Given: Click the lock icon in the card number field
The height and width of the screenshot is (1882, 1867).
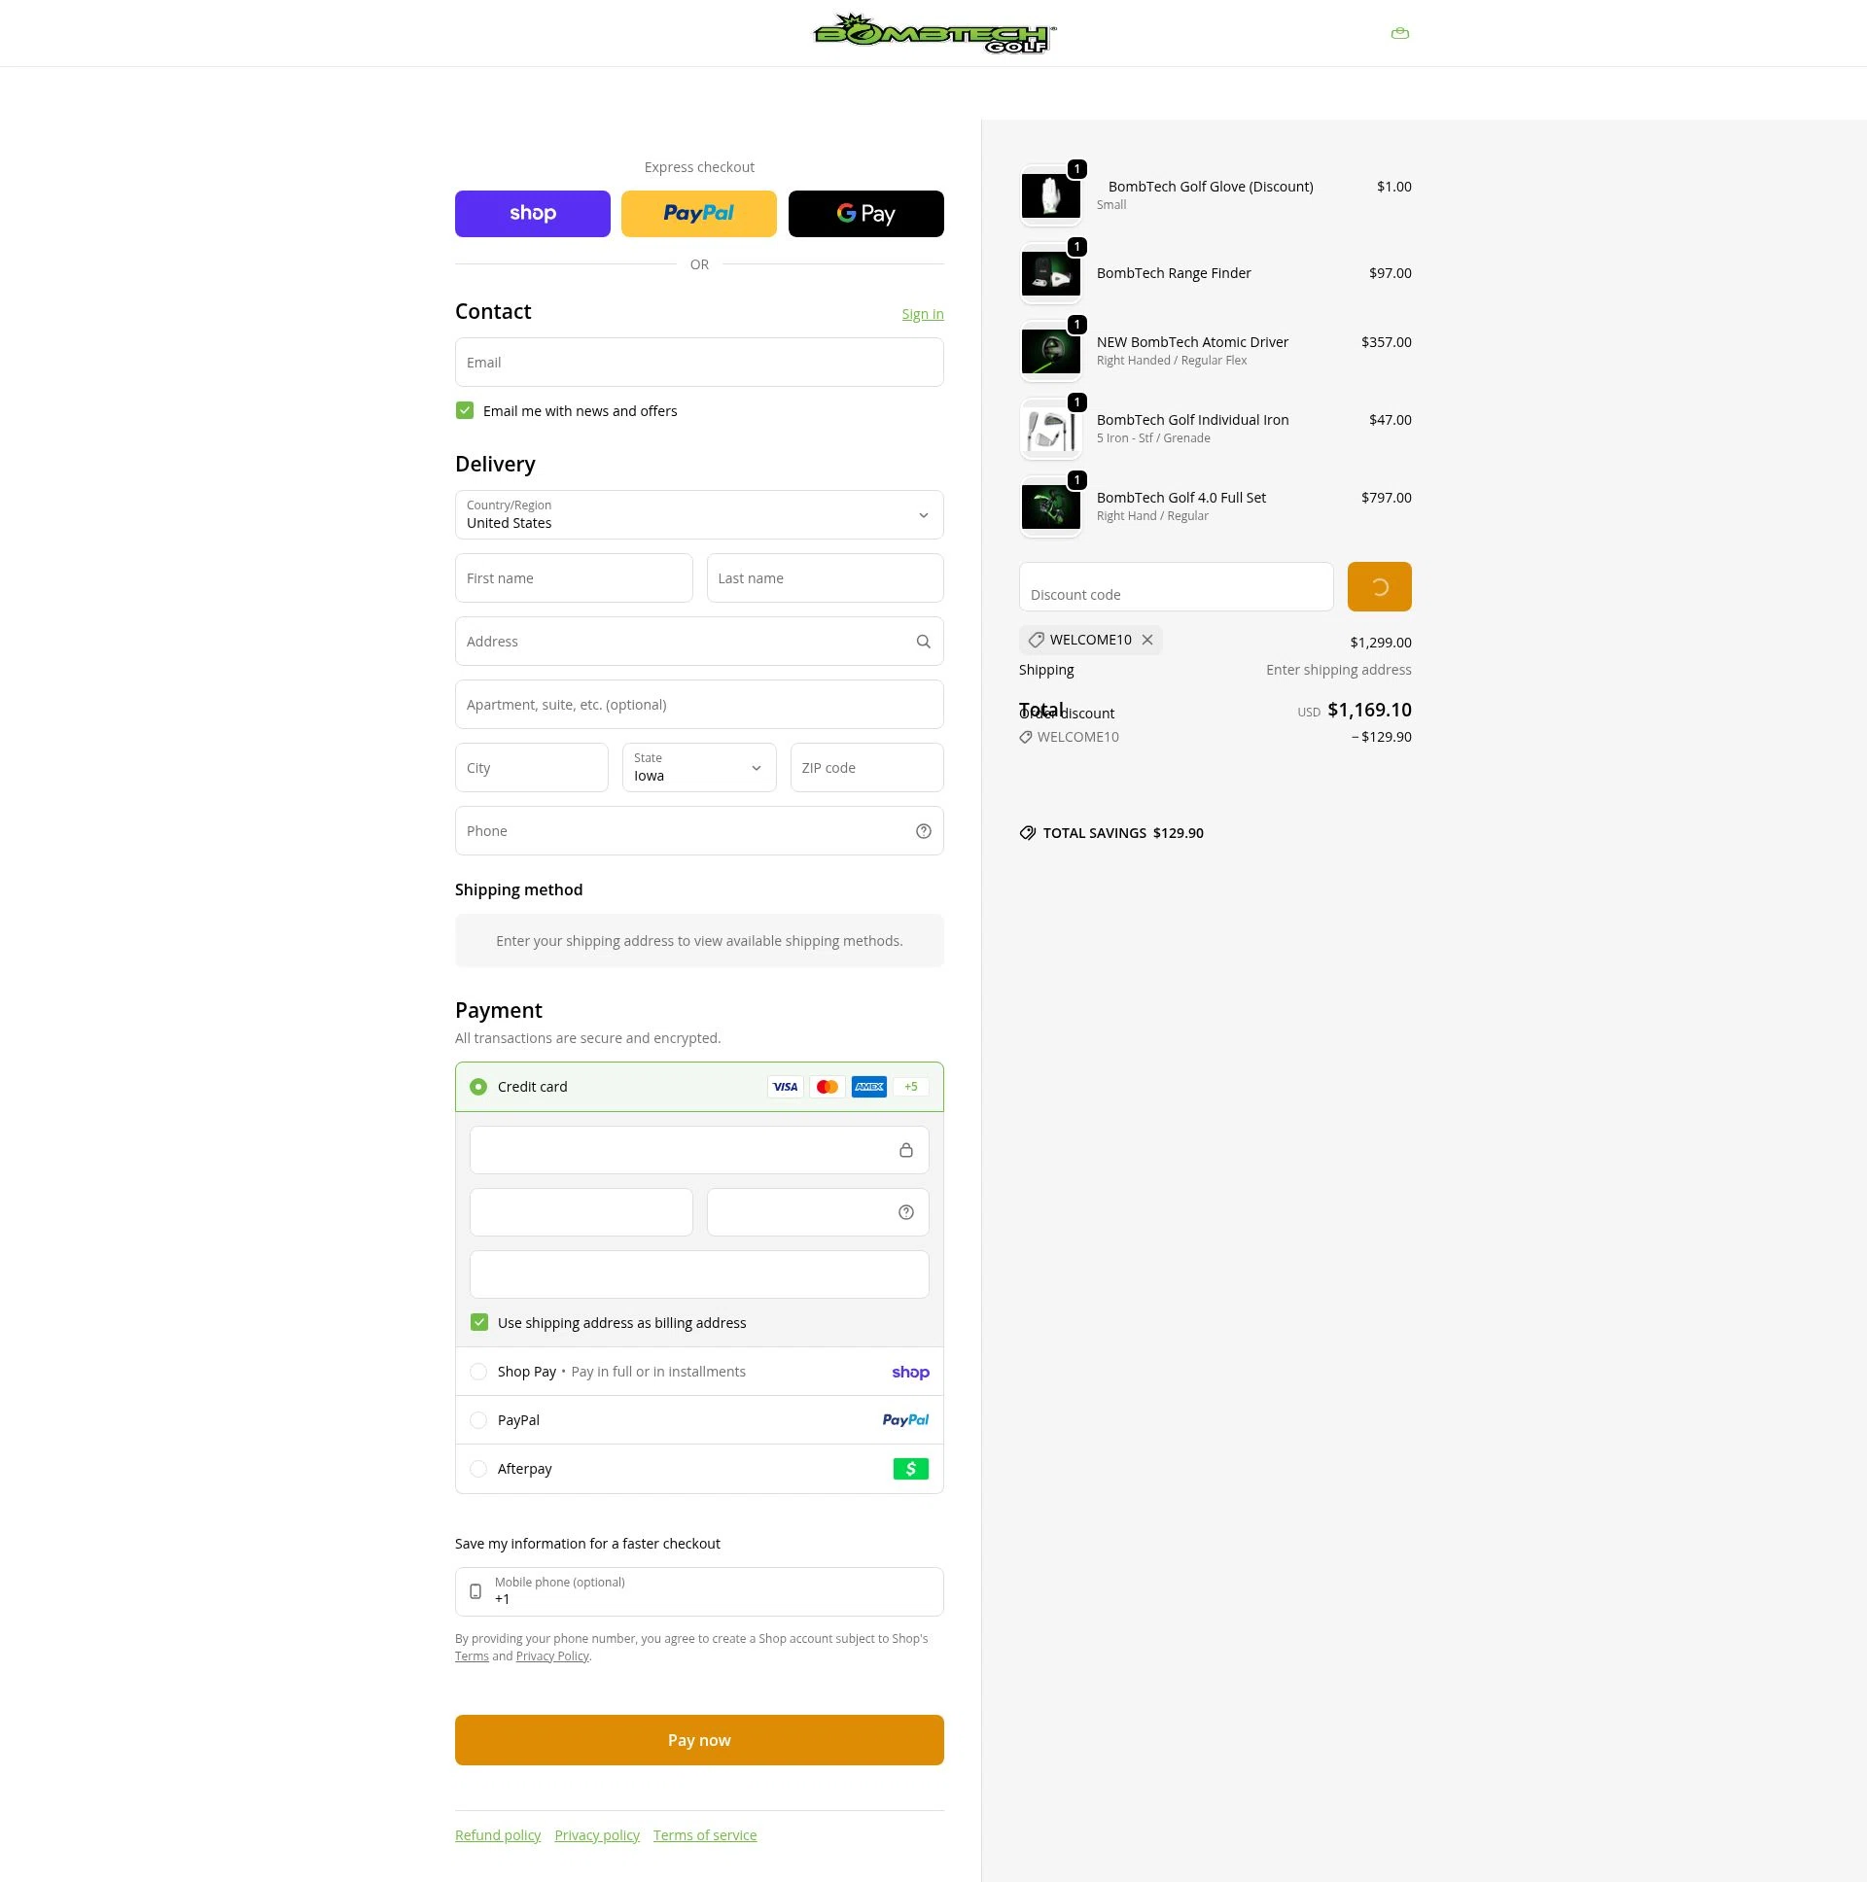Looking at the screenshot, I should click(x=905, y=1150).
